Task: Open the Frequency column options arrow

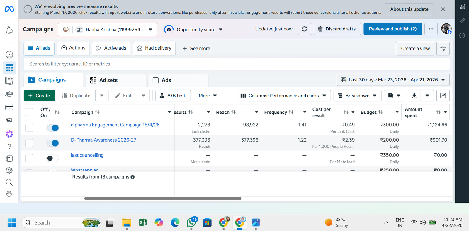Action: (x=305, y=112)
